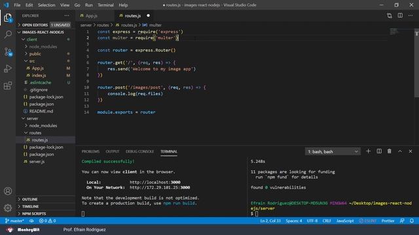Change line endings via CRLF
This screenshot has height=235, width=419.
[x=327, y=221]
